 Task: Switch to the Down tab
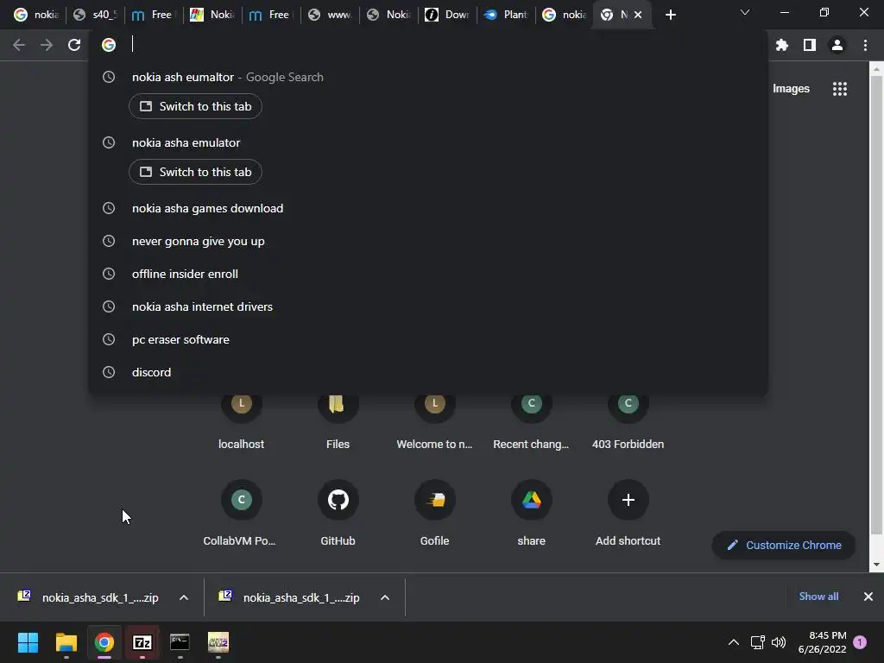(448, 15)
